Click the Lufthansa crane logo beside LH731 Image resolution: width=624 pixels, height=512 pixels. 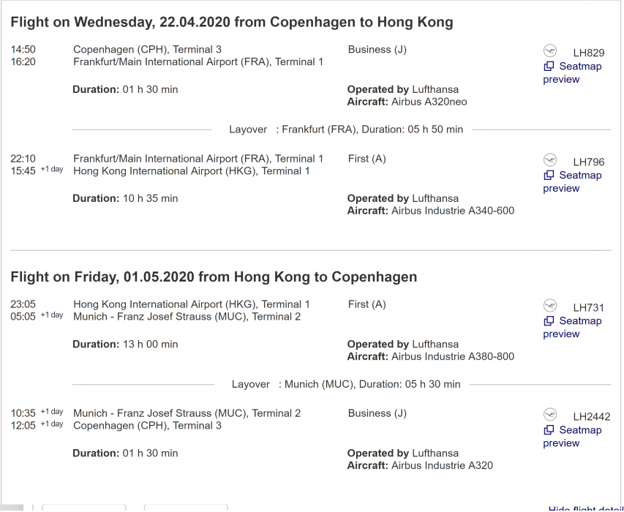coord(550,306)
